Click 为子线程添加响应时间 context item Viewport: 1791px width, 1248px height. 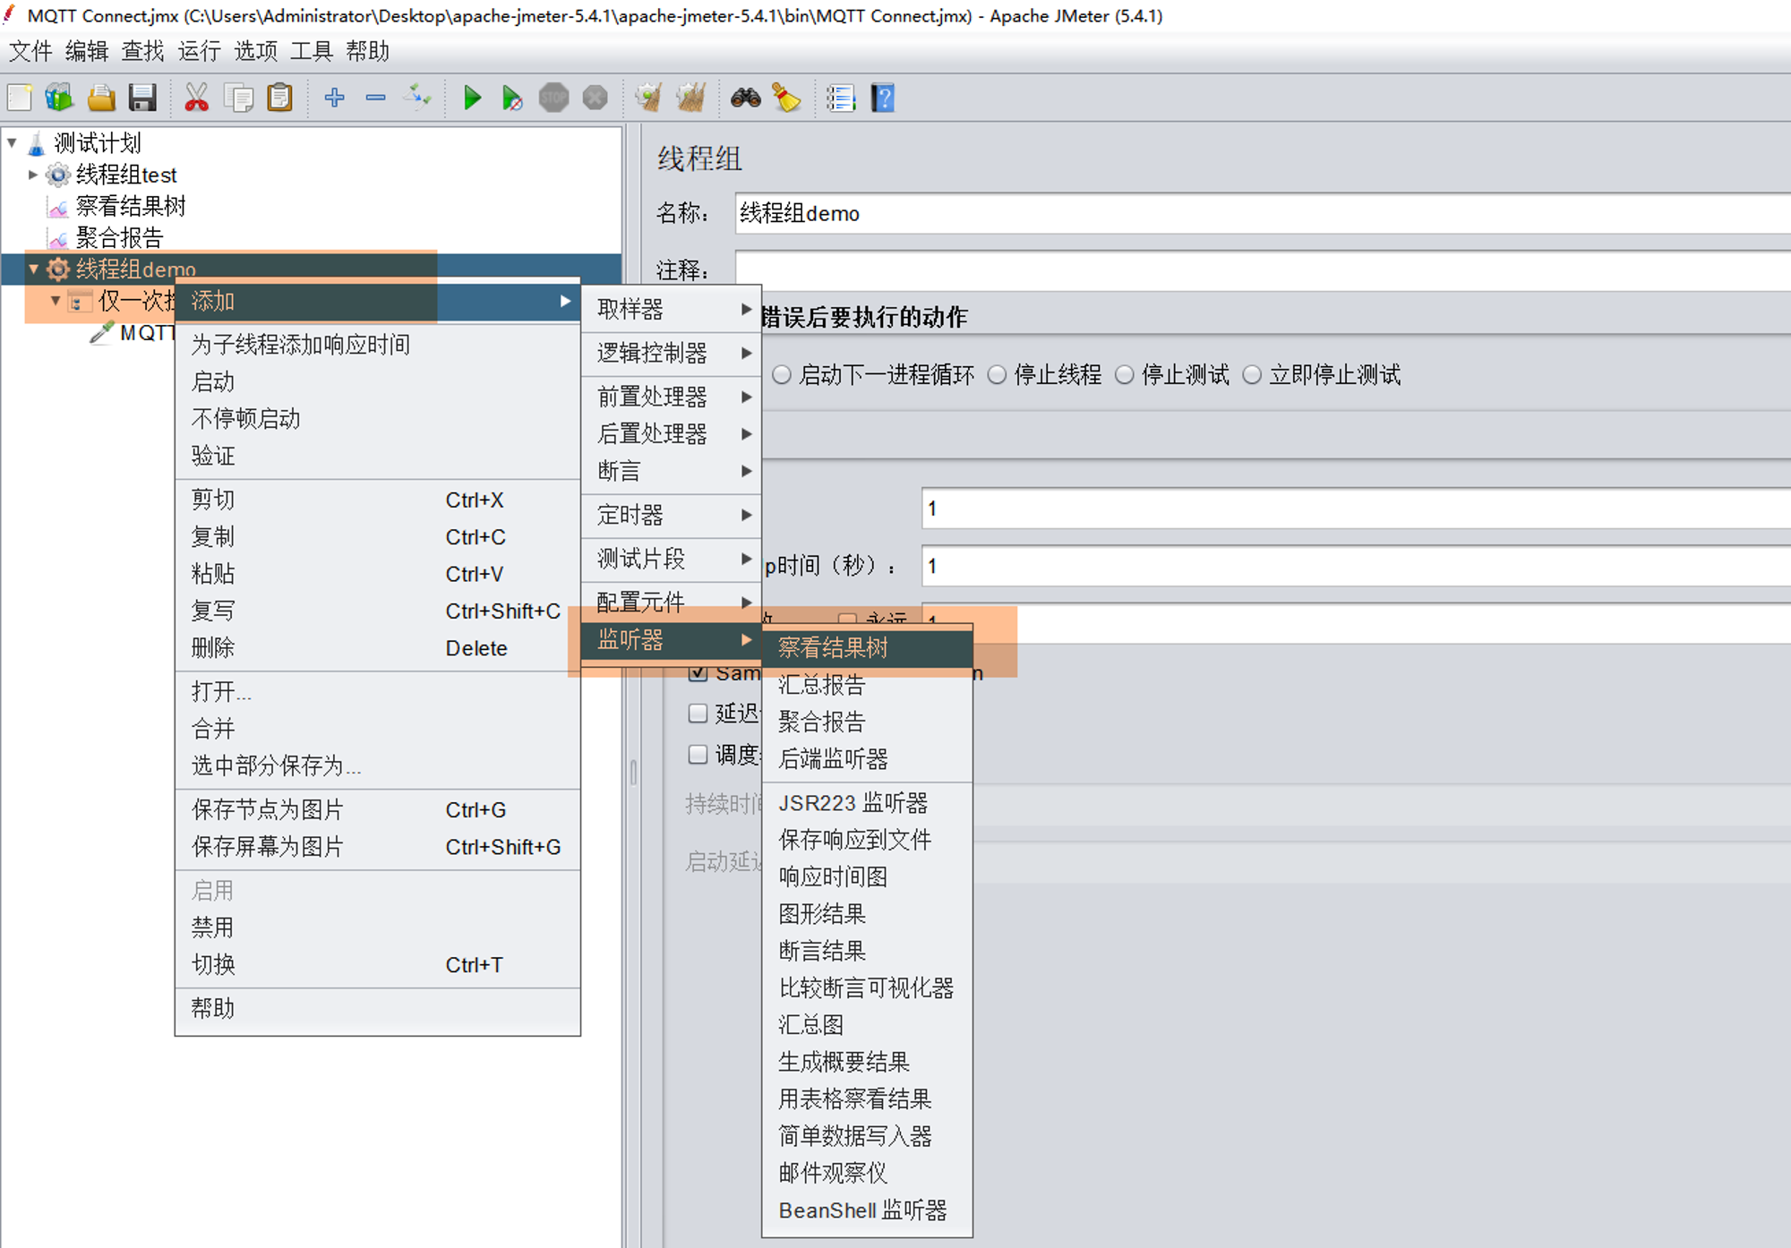pos(378,345)
